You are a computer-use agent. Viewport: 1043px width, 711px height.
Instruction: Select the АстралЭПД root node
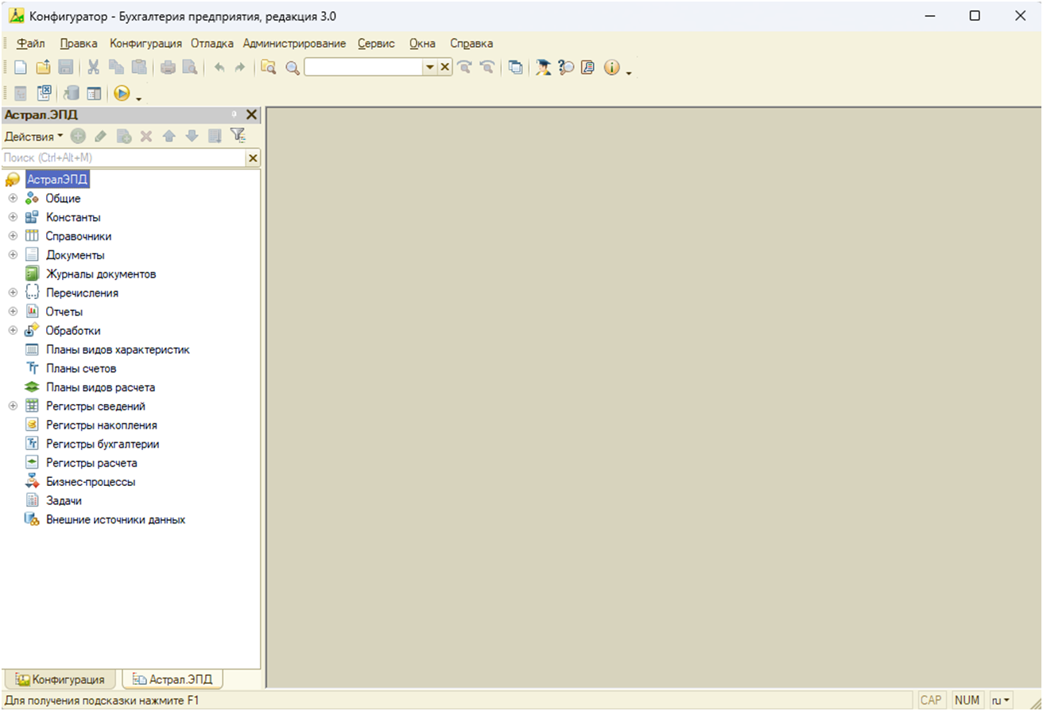pos(57,180)
